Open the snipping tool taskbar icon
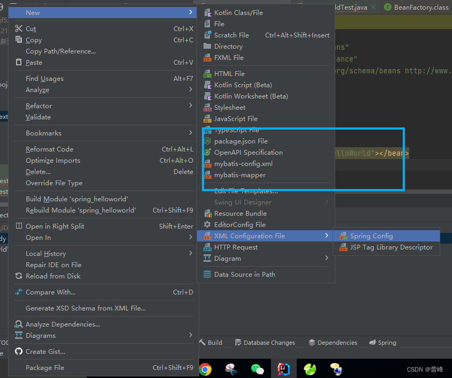Image resolution: width=452 pixels, height=378 pixels. 231,369
